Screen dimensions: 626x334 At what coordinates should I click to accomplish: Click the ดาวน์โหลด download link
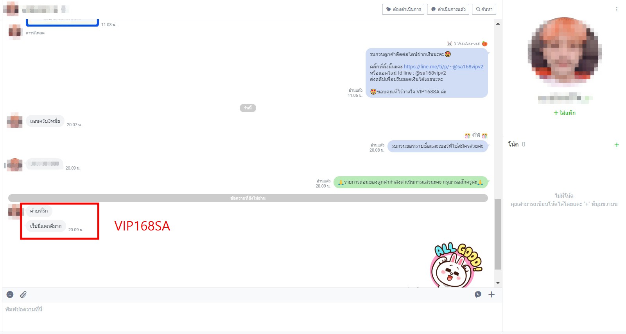[35, 33]
